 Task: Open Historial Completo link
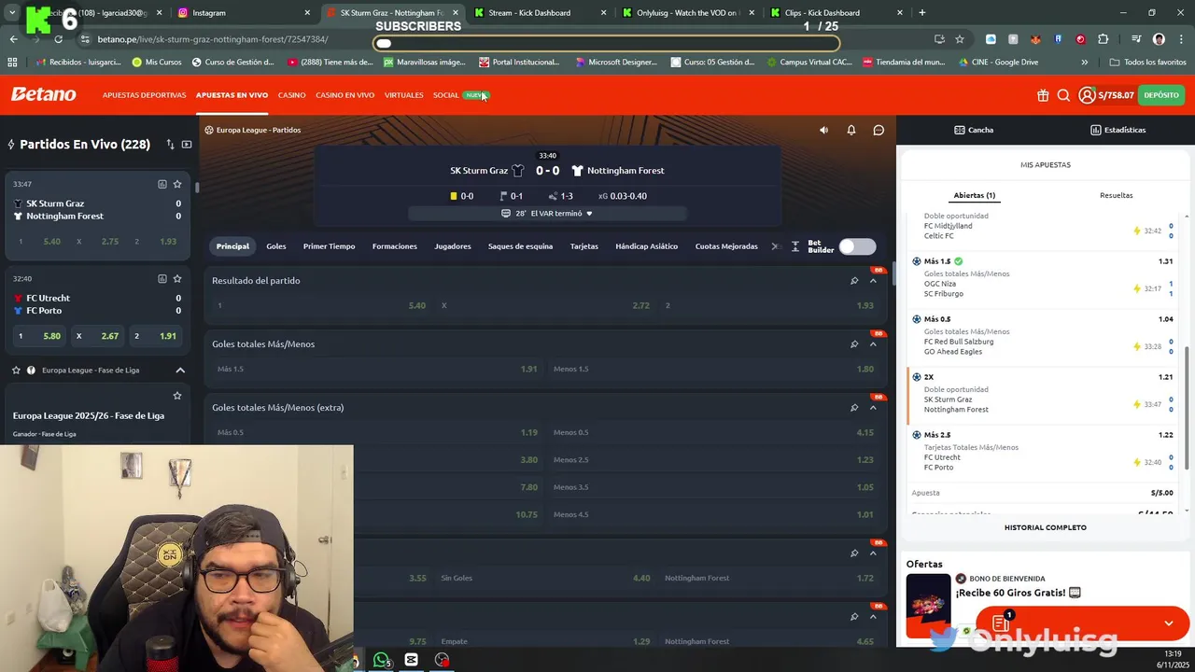(1045, 527)
